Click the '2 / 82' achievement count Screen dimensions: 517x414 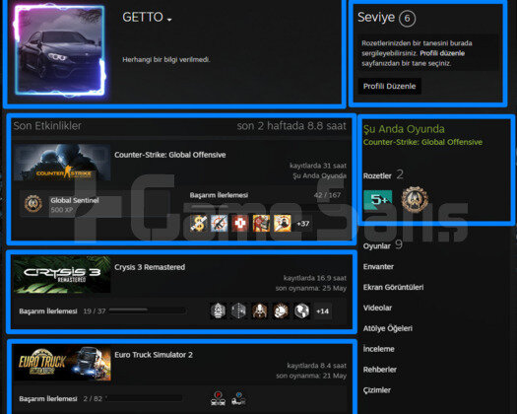(93, 399)
